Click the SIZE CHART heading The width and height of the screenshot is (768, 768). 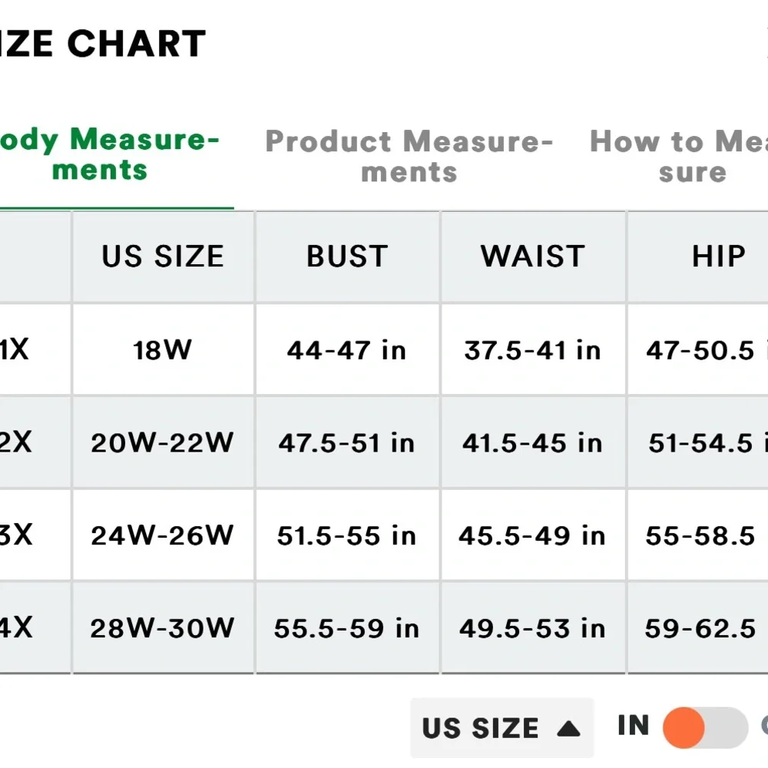click(104, 44)
